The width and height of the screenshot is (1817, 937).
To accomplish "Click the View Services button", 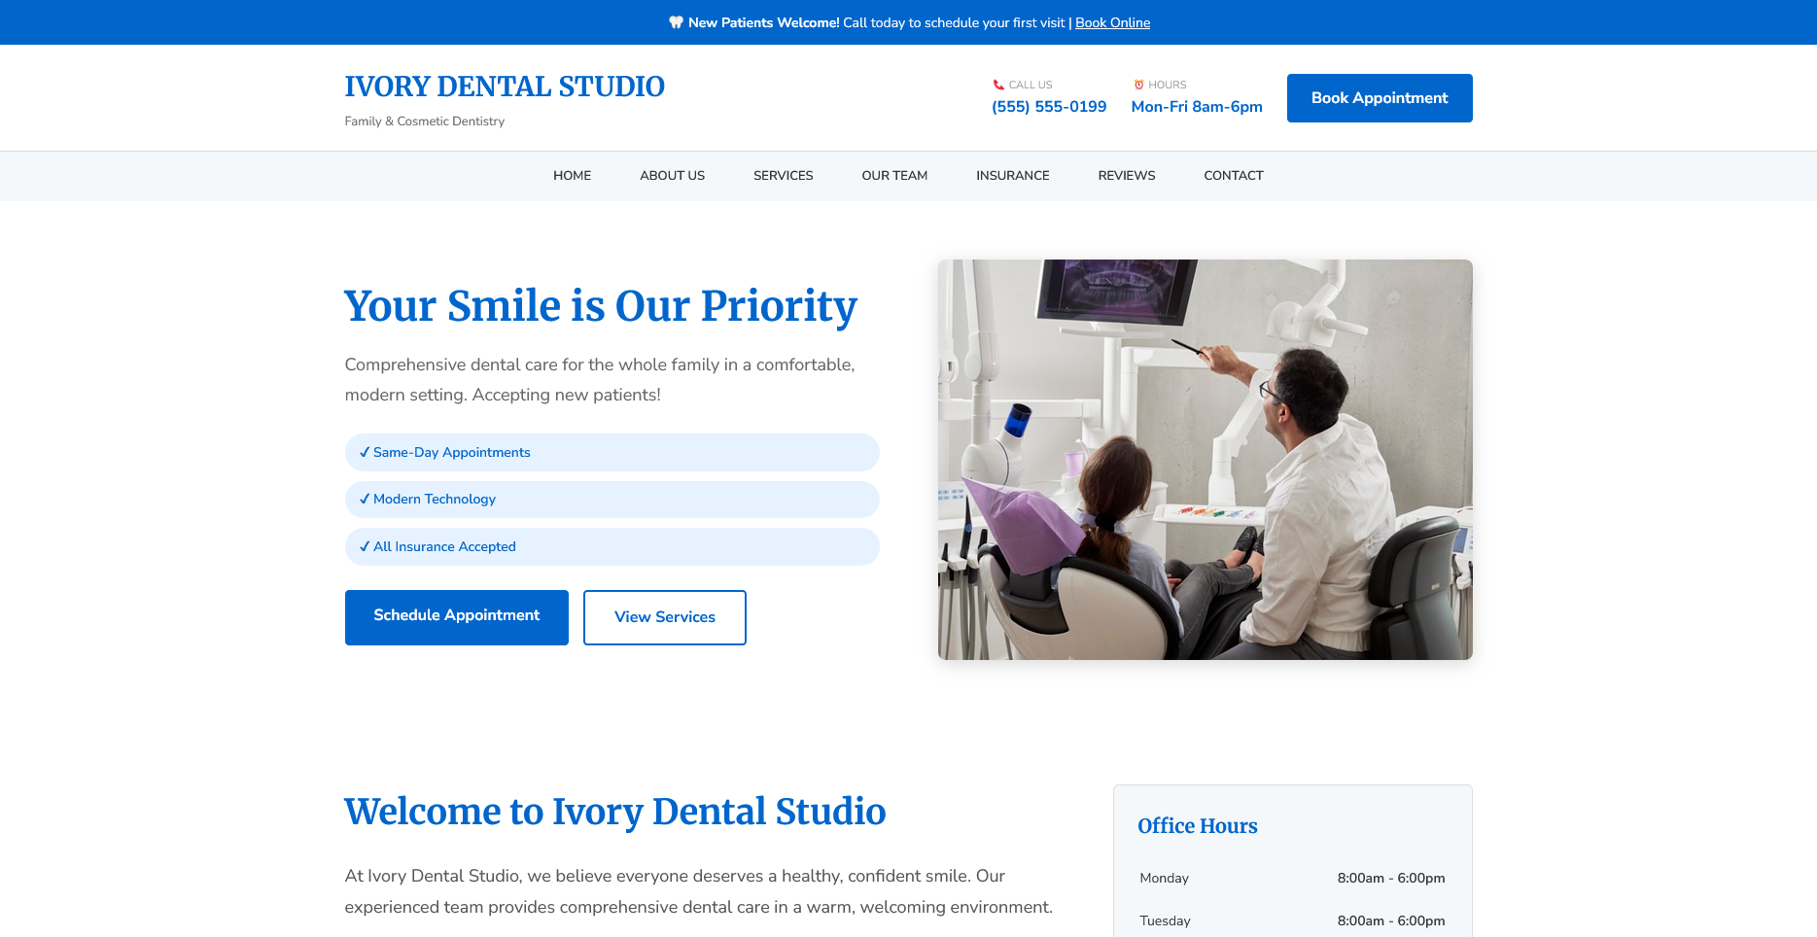I will point(664,616).
